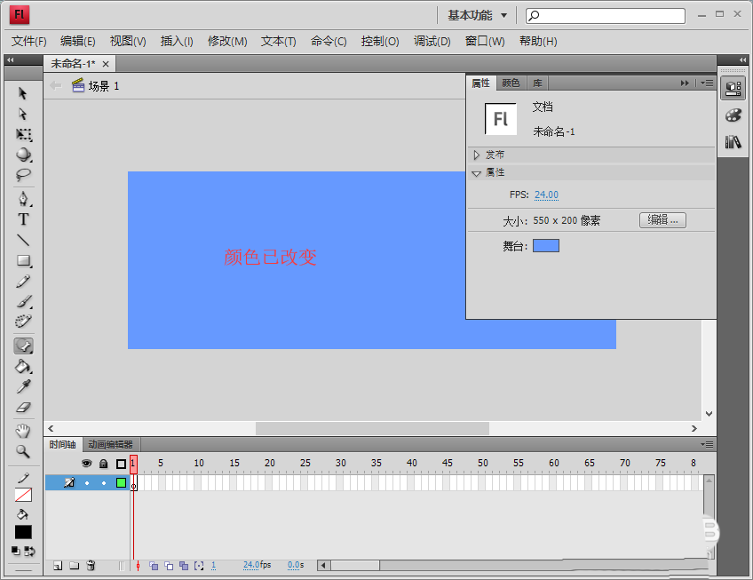Click frame 20 on timeline ruler

coord(269,463)
